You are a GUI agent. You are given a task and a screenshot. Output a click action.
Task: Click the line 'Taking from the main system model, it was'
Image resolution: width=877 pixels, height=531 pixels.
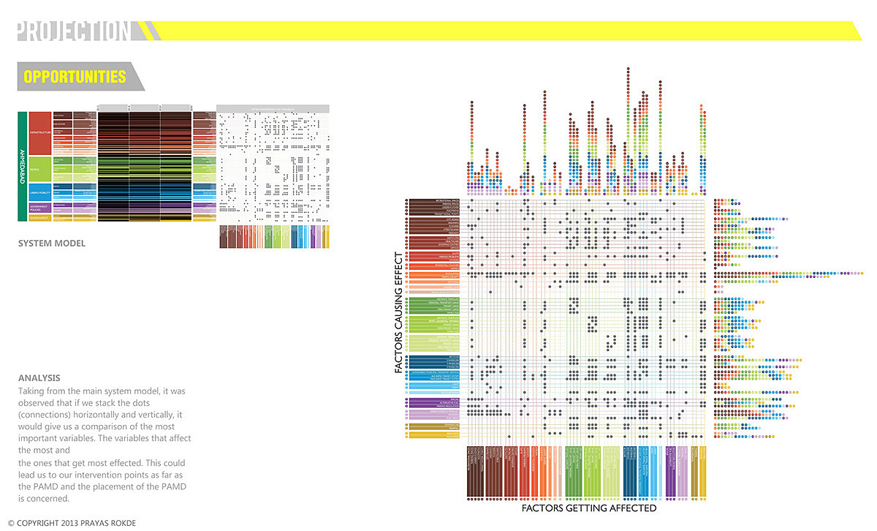[x=102, y=392]
